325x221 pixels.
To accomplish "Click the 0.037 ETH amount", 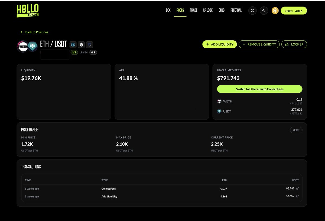I will coord(224,188).
